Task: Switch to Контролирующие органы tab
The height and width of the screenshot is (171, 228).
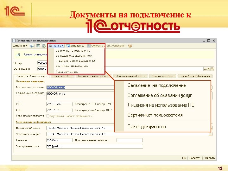Action: 93,76
